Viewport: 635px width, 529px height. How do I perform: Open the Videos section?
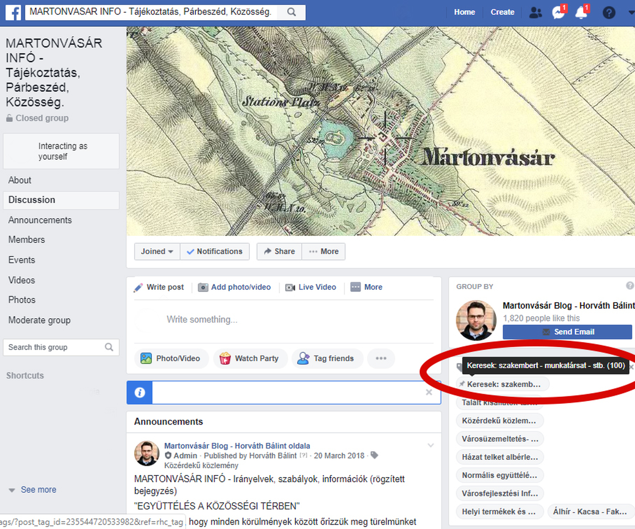(x=22, y=280)
